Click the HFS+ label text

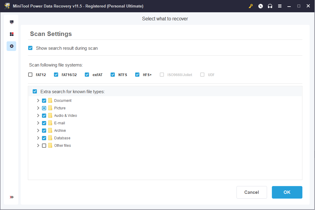(147, 75)
